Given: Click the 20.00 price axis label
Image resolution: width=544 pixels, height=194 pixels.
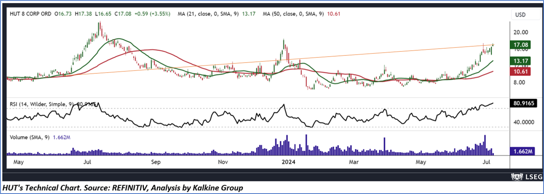Looking at the screenshot, I should [520, 32].
